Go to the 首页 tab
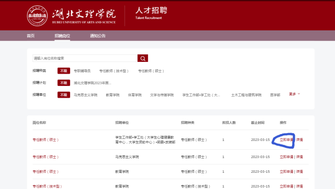The width and height of the screenshot is (335, 189). 30,36
